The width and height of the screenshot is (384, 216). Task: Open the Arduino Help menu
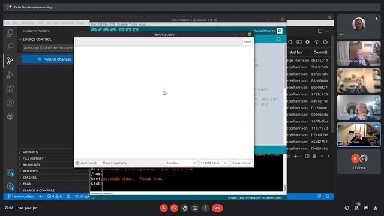142,25
